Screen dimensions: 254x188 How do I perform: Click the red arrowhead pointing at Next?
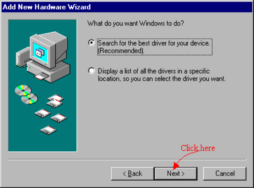(176, 166)
